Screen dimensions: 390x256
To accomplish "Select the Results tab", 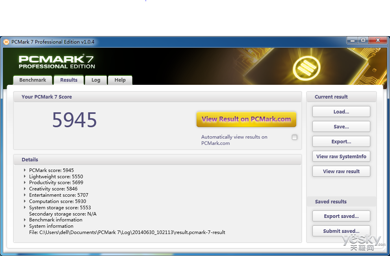I will [69, 80].
